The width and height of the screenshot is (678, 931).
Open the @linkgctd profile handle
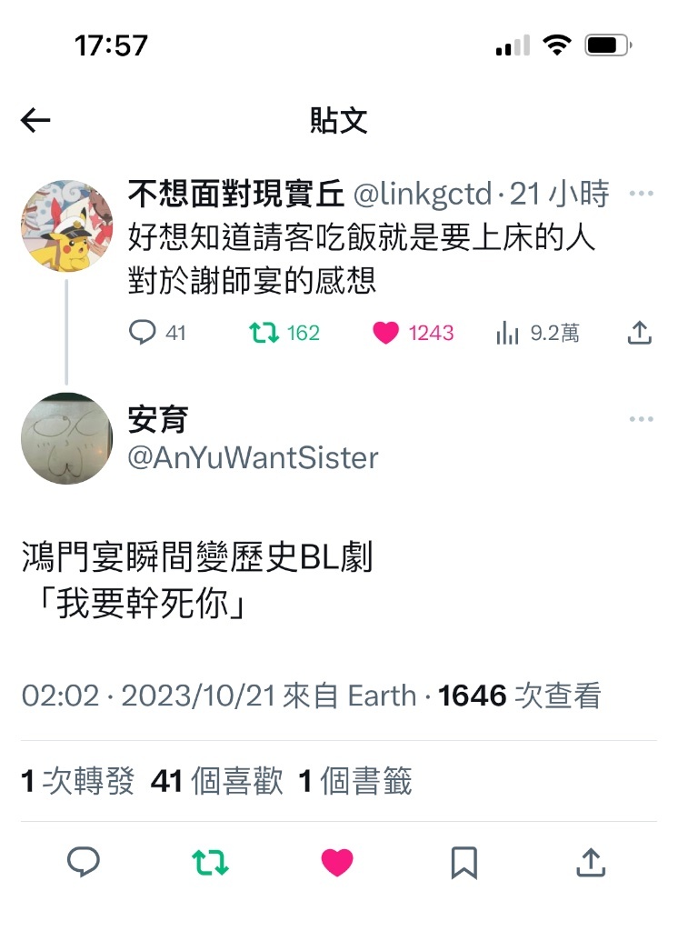[x=423, y=195]
